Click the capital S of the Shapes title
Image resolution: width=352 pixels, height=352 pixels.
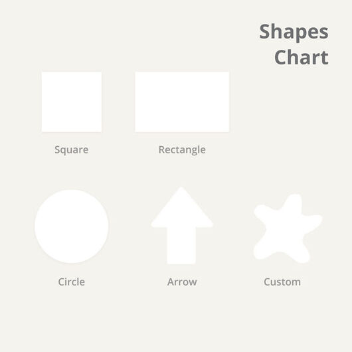tap(265, 31)
